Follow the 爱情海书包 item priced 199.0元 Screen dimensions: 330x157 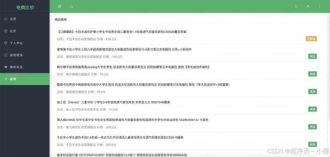tap(313, 56)
